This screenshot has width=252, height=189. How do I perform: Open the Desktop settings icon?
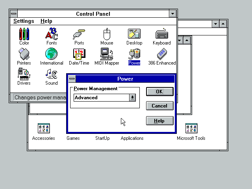pyautogui.click(x=134, y=34)
